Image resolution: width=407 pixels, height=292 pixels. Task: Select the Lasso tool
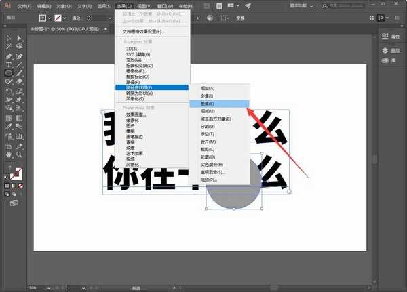click(19, 47)
